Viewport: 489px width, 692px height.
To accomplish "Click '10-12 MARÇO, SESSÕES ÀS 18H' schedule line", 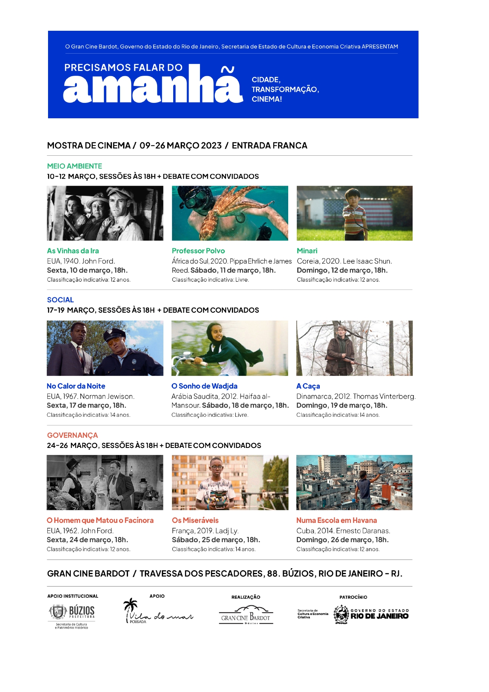I will click(101, 176).
